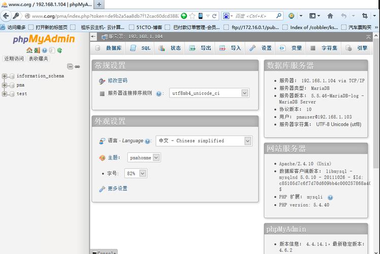The height and width of the screenshot is (254, 380).
Task: Open the new tab plus button
Action: pos(99,4)
